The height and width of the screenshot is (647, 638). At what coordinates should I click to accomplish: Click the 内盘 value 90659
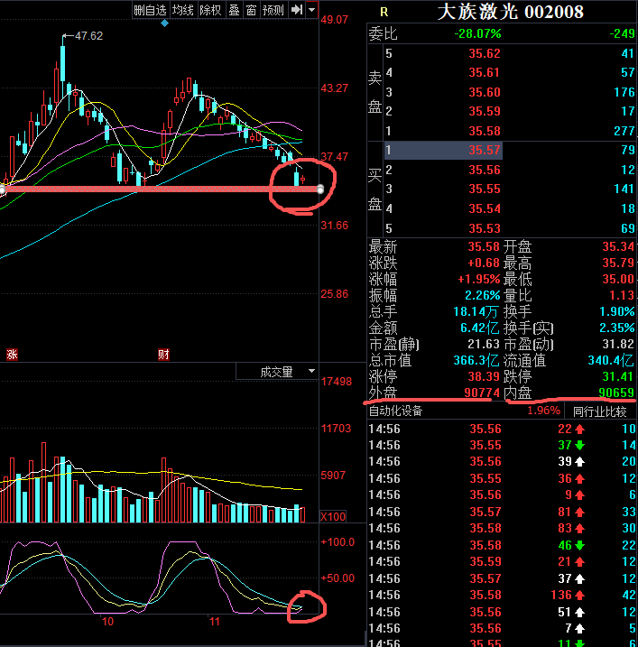click(x=616, y=393)
